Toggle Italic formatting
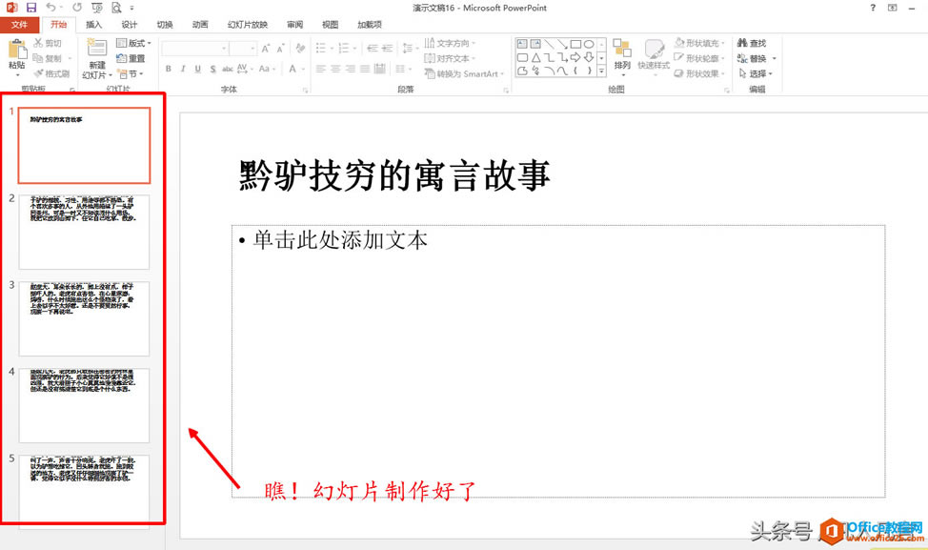Viewport: 928px width, 550px height. click(x=183, y=70)
